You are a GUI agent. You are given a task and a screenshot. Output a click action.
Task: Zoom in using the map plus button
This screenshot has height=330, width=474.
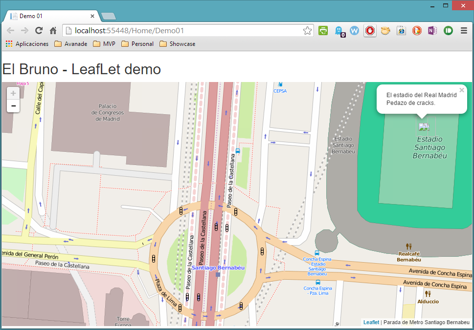click(13, 94)
